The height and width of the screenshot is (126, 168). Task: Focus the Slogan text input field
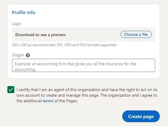coord(84,65)
